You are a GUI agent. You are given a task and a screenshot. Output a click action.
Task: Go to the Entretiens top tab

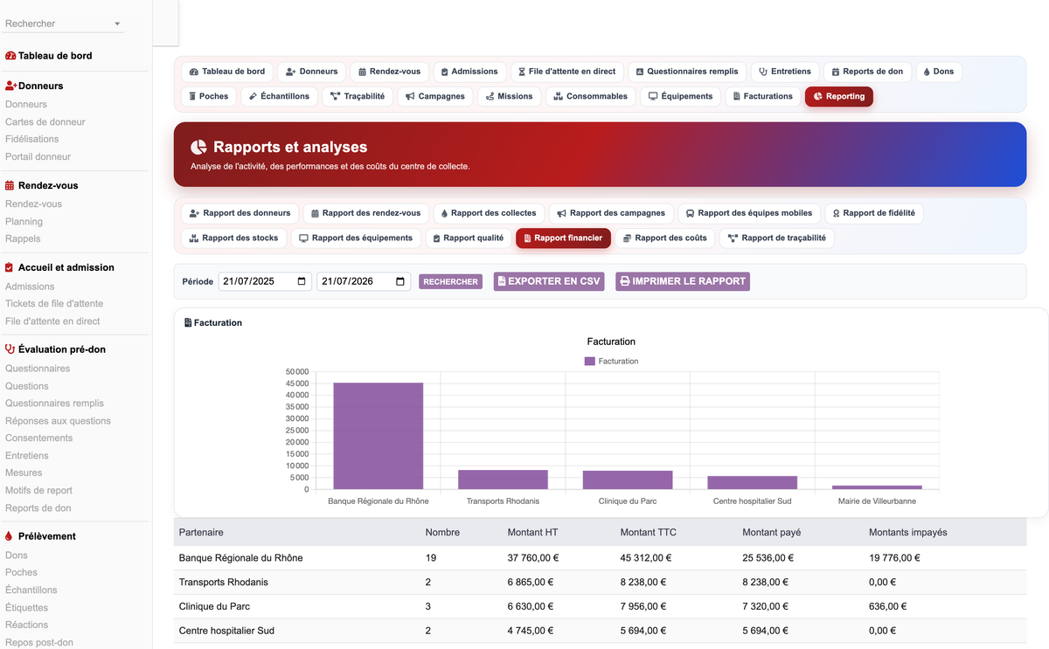(x=785, y=72)
